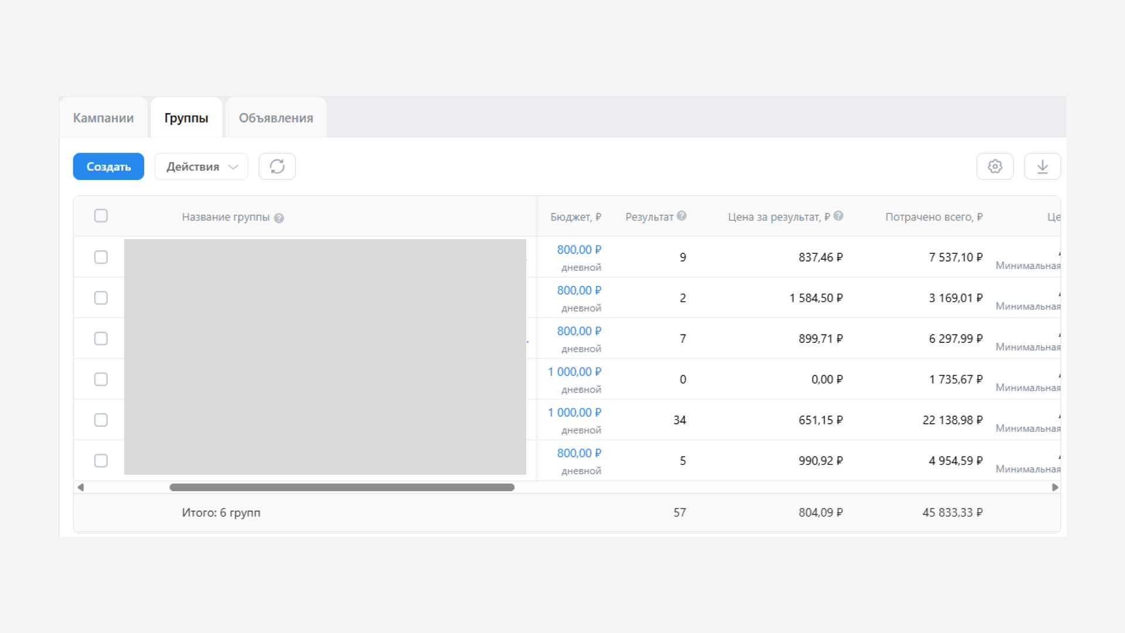Open the Объявления tab
The height and width of the screenshot is (633, 1125).
click(275, 118)
